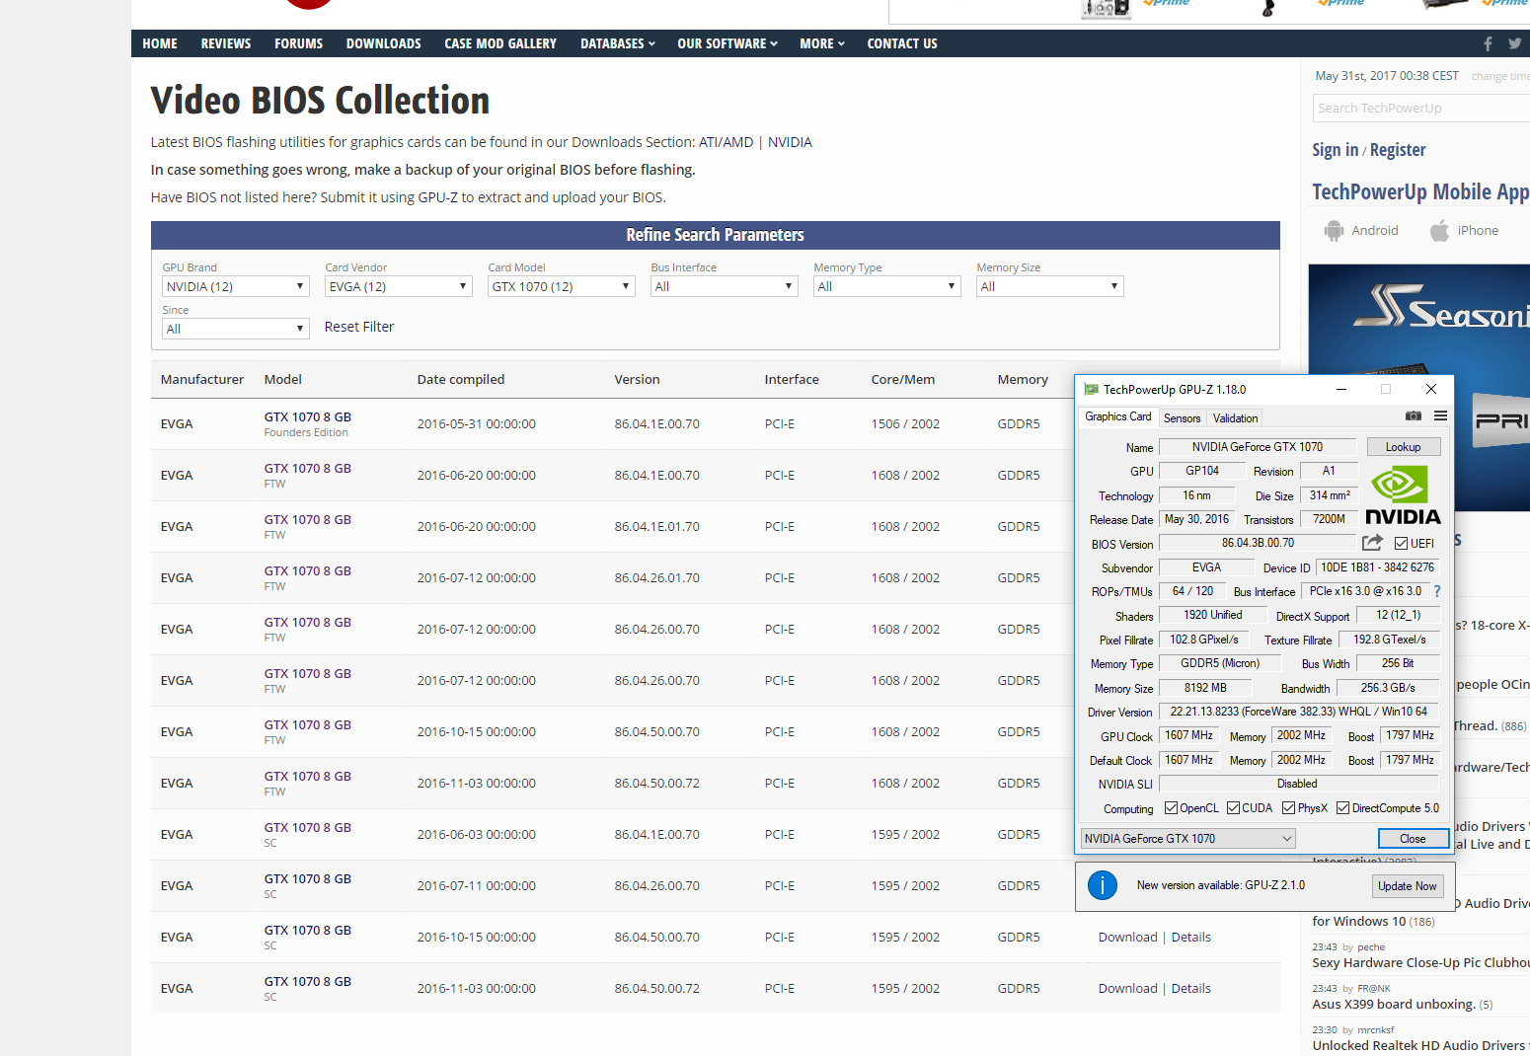Download SC BIOS version 86.04.50.00.72
Image resolution: width=1530 pixels, height=1056 pixels.
pos(1127,988)
